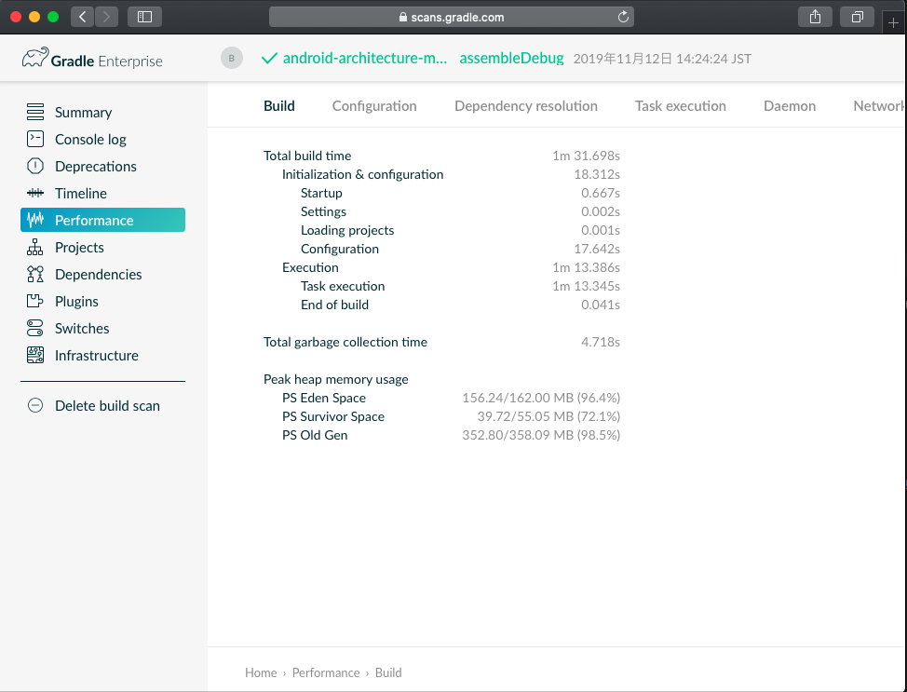Click the PS Old Gen 98.5% value
Screen dimensions: 907x692
[541, 435]
